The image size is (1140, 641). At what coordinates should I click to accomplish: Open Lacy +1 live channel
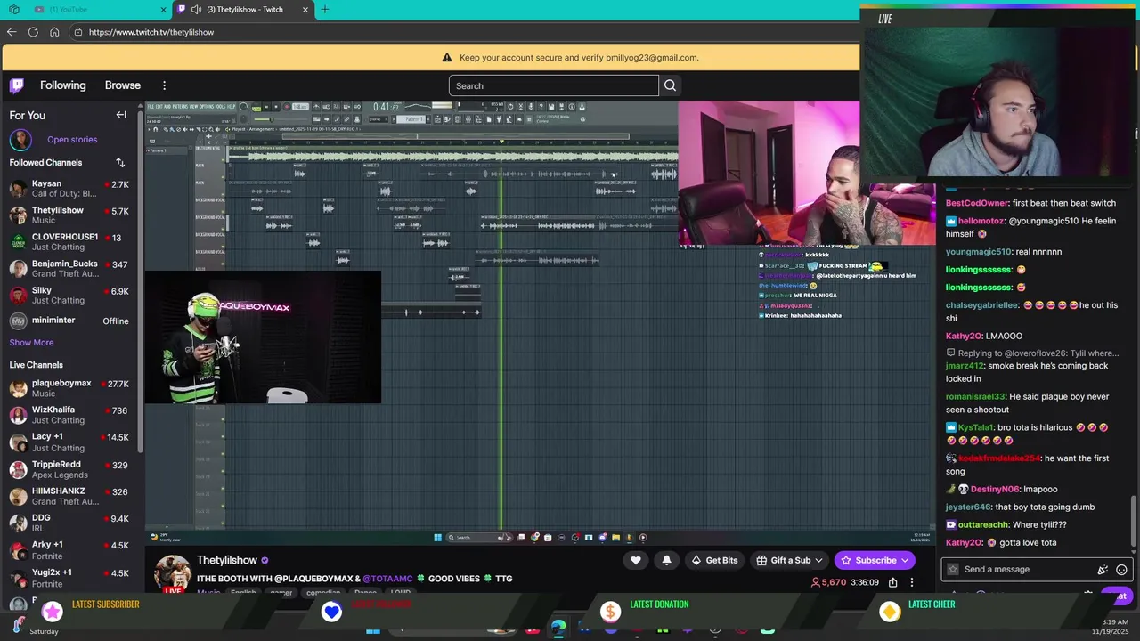pos(69,442)
